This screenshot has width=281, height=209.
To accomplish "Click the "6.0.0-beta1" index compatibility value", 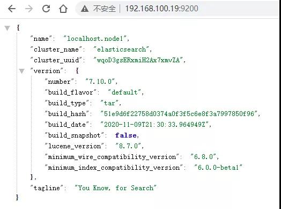I will pyautogui.click(x=218, y=168).
